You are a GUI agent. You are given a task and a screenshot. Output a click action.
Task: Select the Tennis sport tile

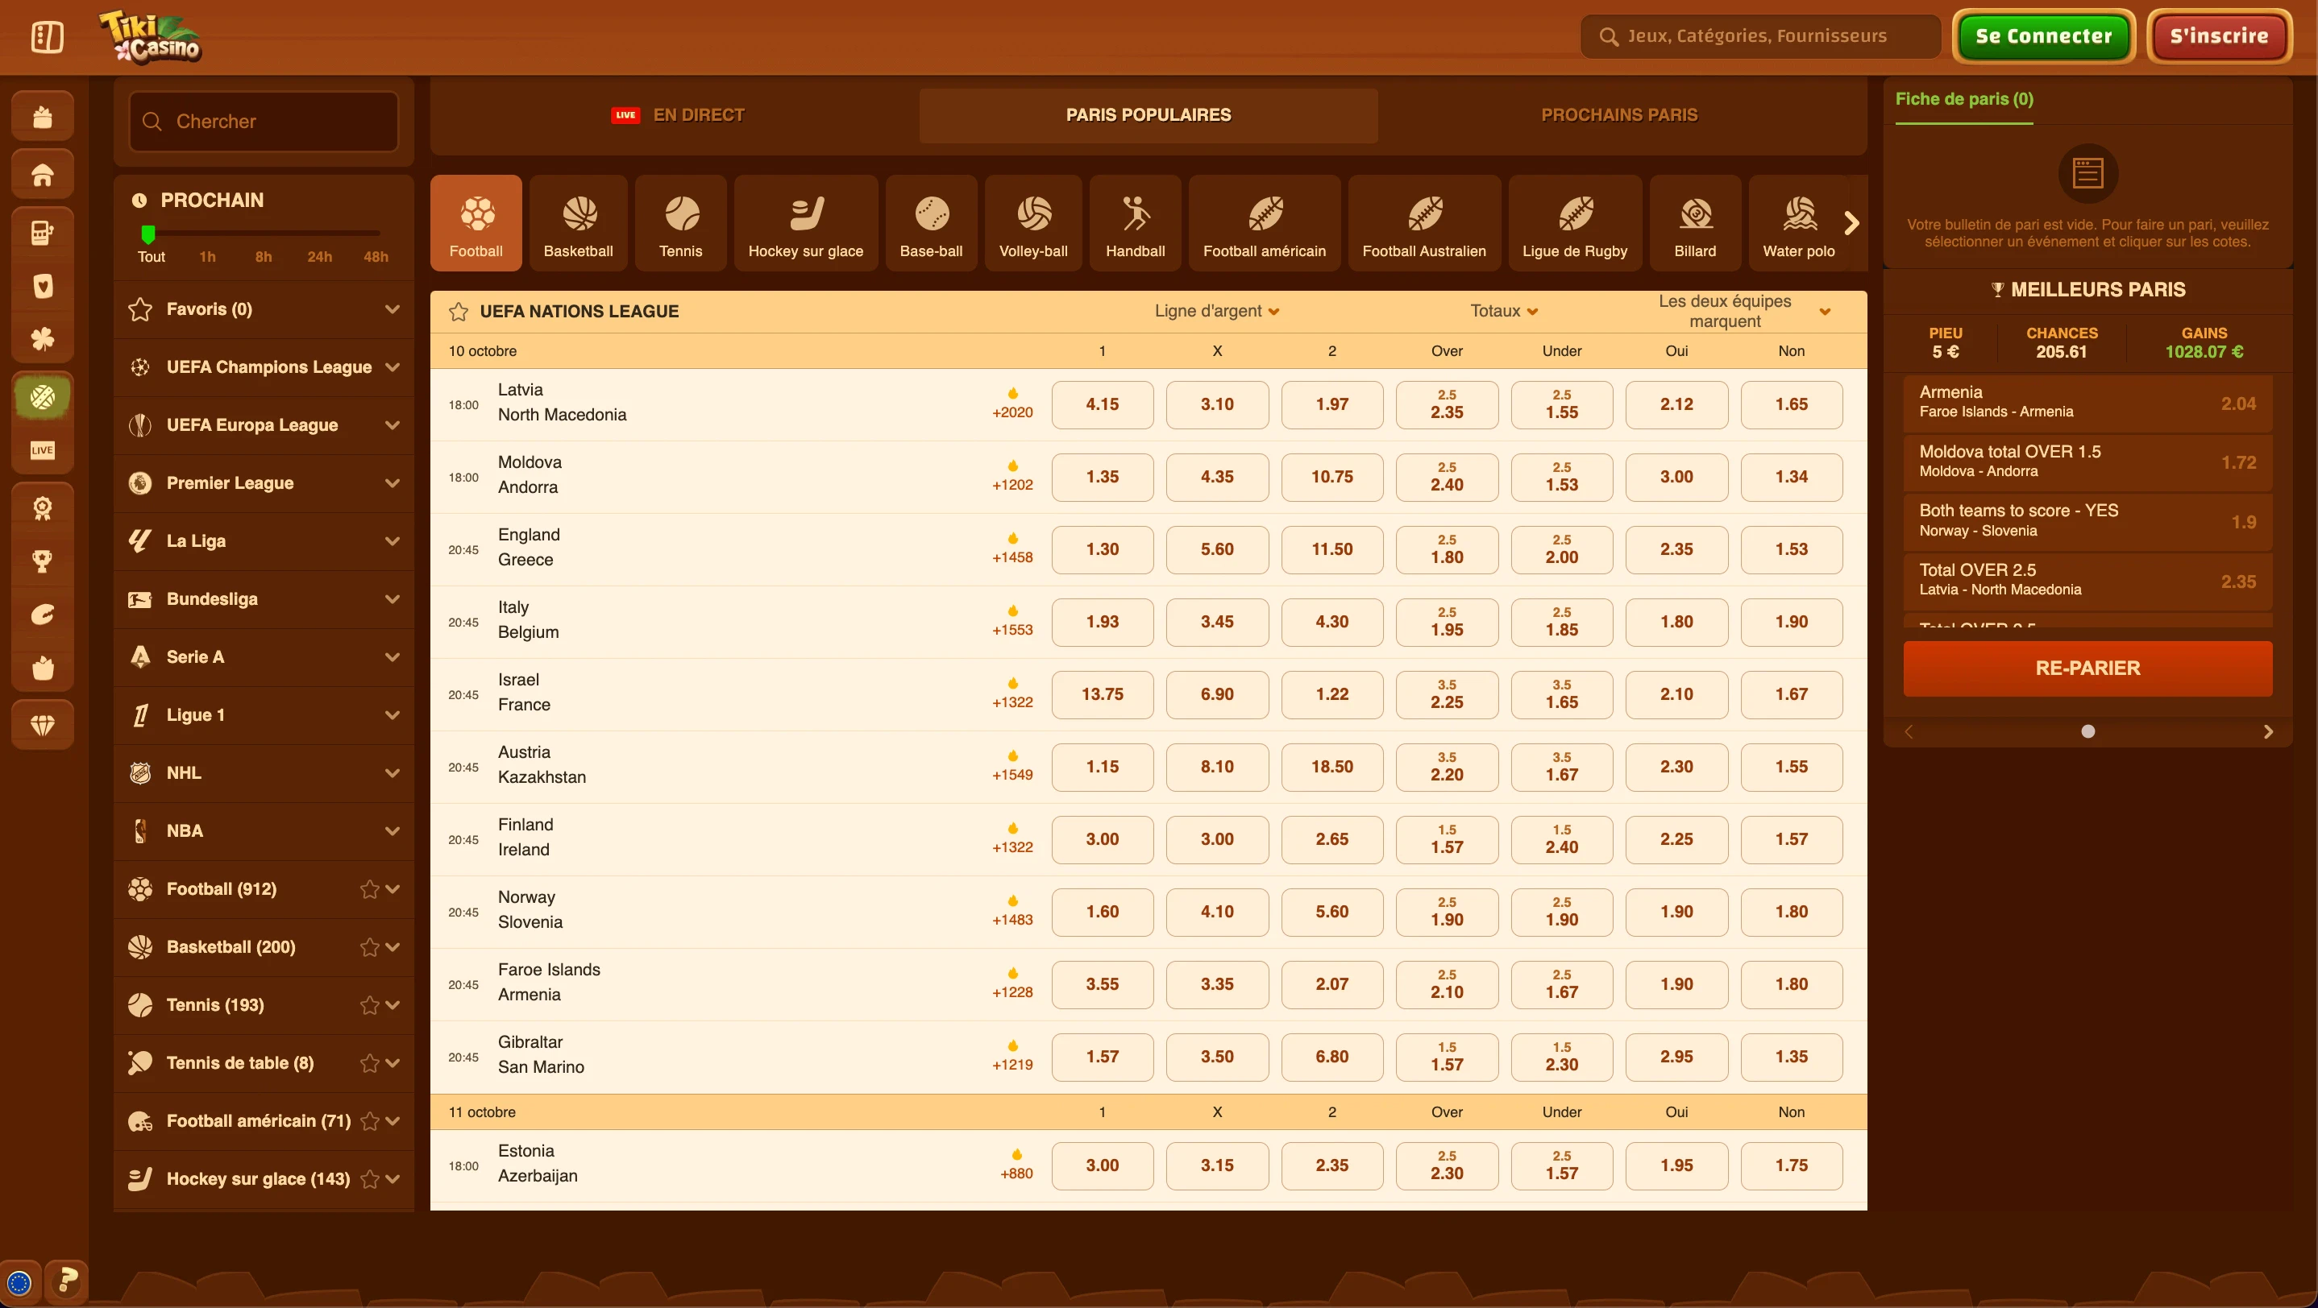coord(680,223)
